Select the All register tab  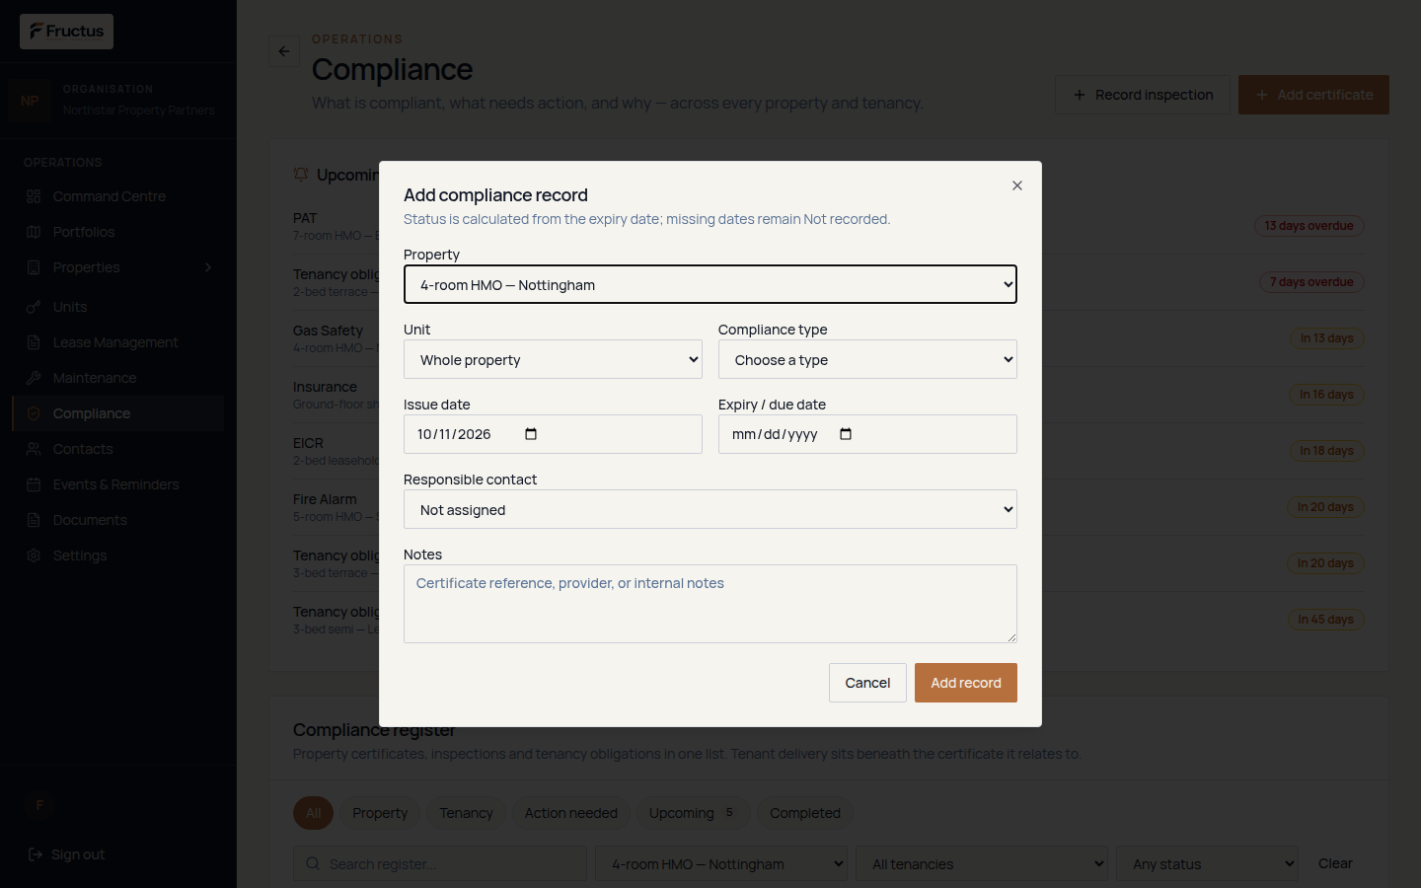[x=314, y=813]
